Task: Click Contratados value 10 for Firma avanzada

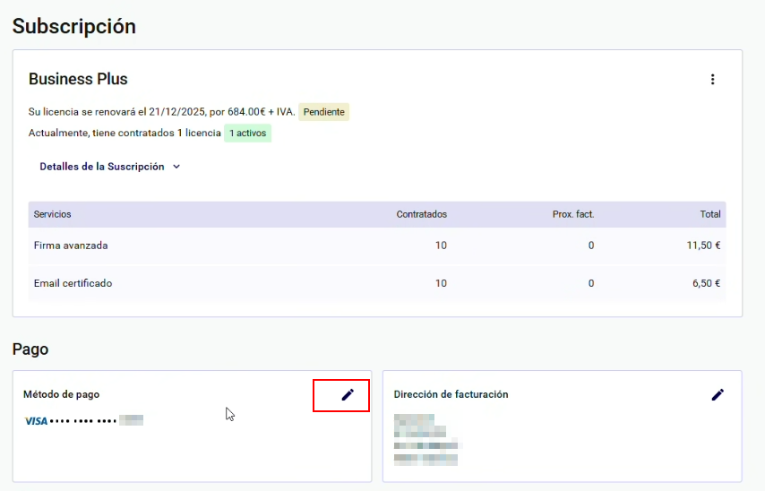Action: 441,245
